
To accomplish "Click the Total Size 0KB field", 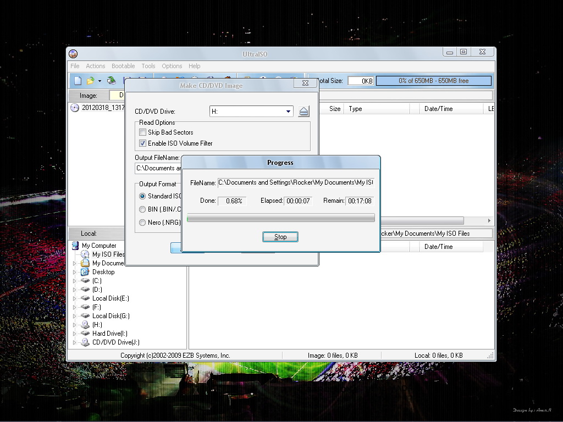I will (361, 81).
